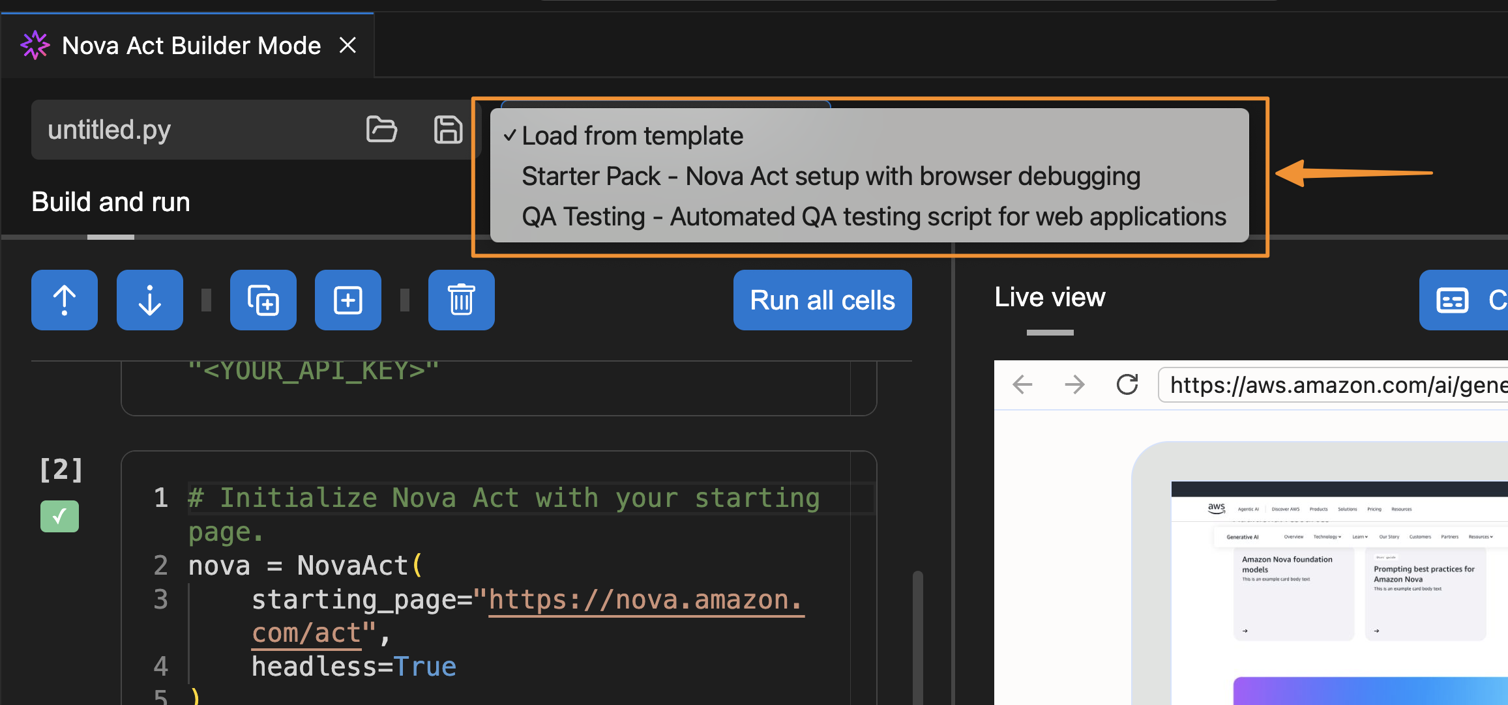
Task: Click green checkmark status of cell 2
Action: pyautogui.click(x=59, y=516)
